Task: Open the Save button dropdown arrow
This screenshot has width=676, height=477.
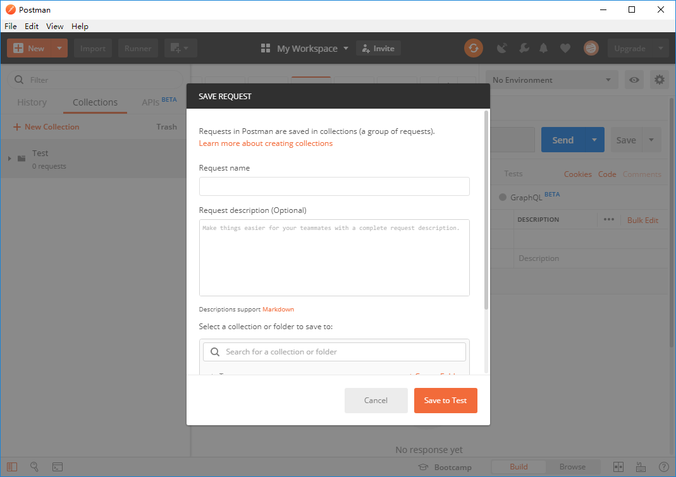Action: (651, 140)
